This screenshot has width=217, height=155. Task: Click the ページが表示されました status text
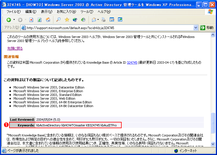(23, 150)
